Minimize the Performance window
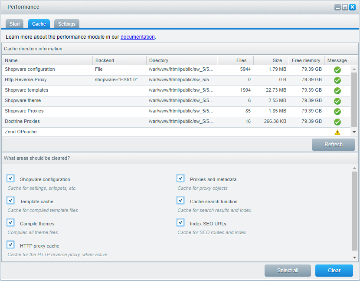The image size is (360, 281). (337, 7)
